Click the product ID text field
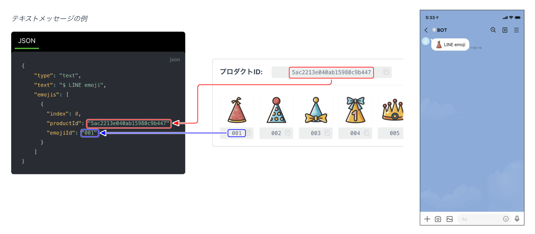Screen dimensions: 535x234 331,72
